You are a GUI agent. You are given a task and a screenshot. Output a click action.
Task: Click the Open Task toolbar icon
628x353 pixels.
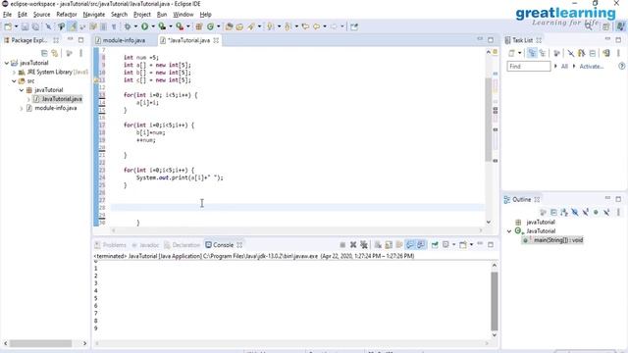click(239, 26)
